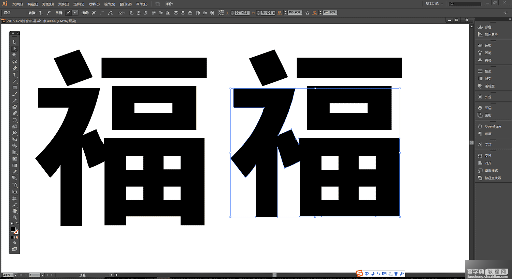This screenshot has width=512, height=279.
Task: Open the align-to selection dropdown
Action: click(x=122, y=13)
